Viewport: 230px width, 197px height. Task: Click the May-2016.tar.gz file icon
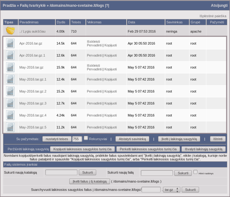coord(10,67)
